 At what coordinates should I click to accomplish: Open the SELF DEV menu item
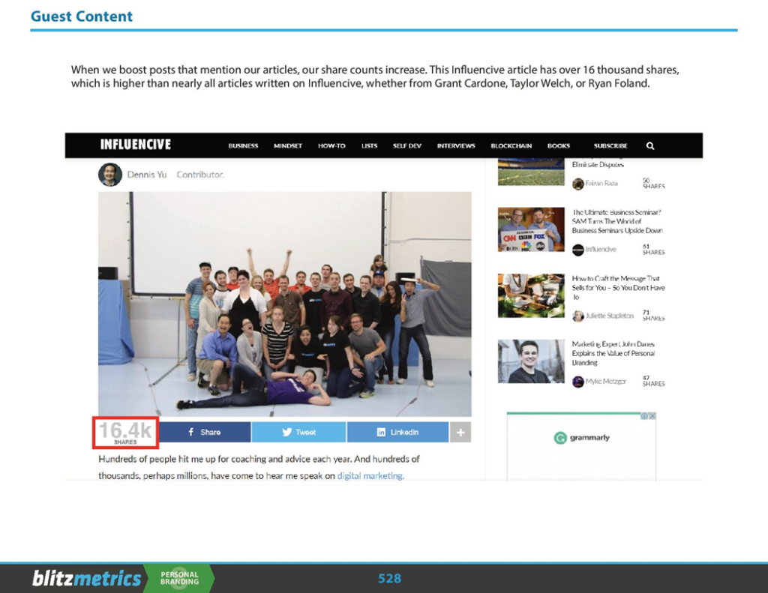[407, 146]
